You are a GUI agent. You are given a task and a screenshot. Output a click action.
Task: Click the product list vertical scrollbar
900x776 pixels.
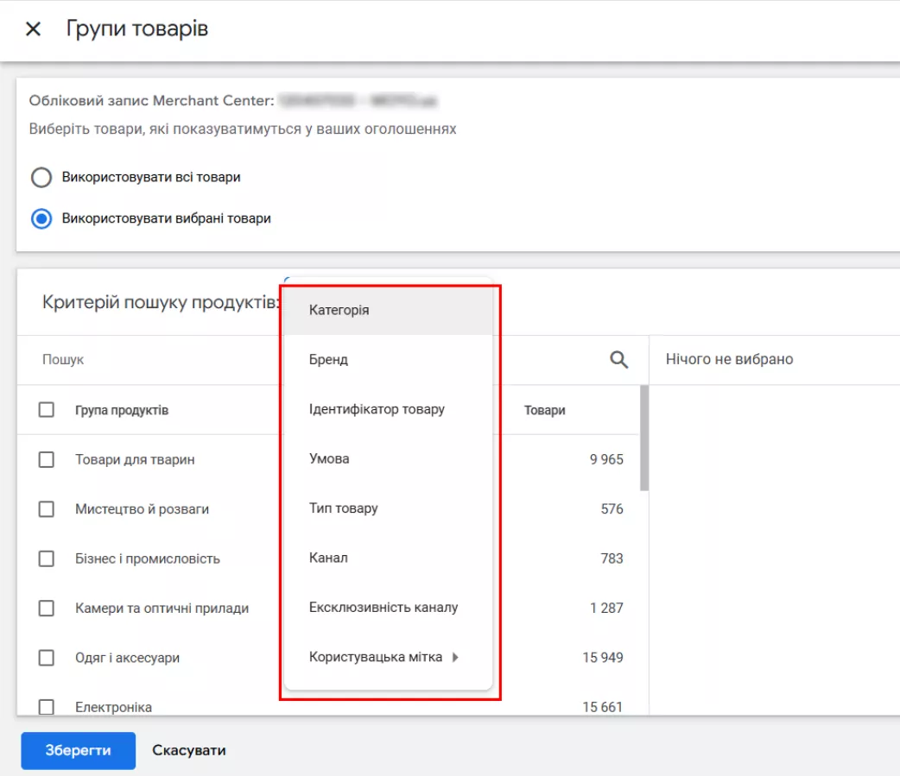coord(644,438)
